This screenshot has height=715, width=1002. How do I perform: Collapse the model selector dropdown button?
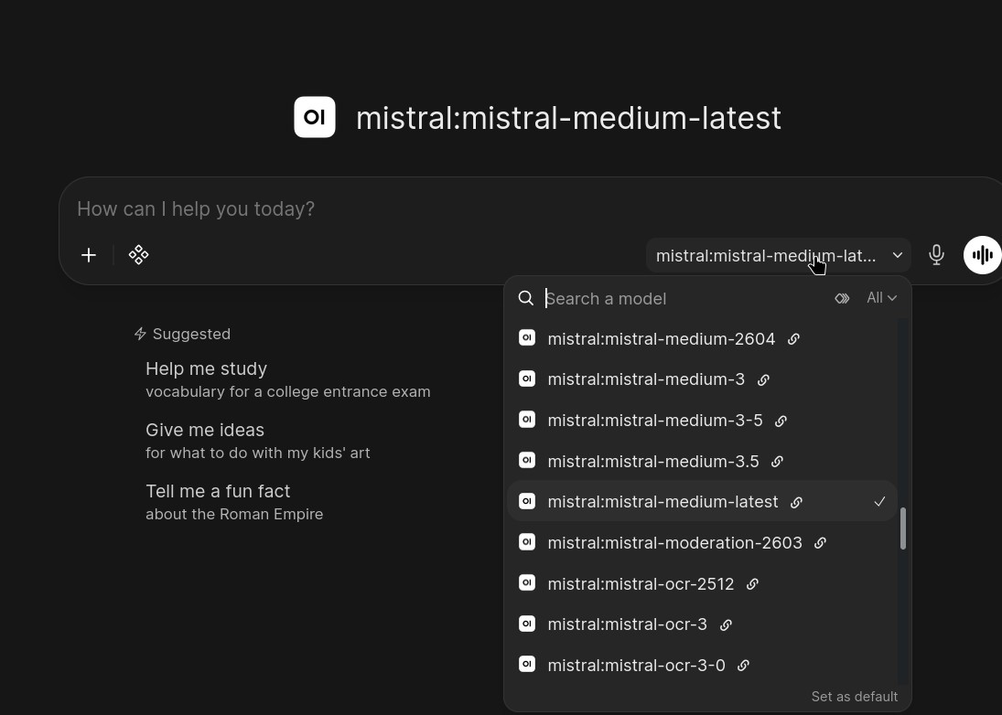(x=779, y=255)
